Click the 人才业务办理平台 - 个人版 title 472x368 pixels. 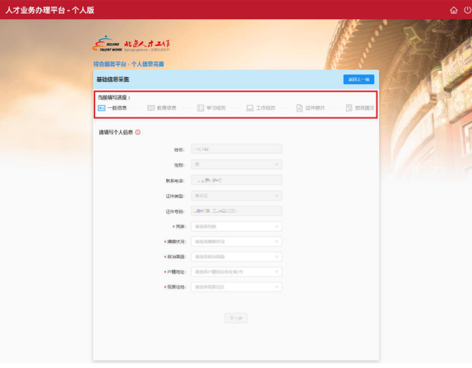pyautogui.click(x=50, y=10)
